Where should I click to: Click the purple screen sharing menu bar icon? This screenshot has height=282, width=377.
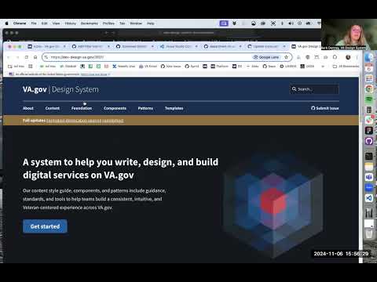[x=224, y=23]
